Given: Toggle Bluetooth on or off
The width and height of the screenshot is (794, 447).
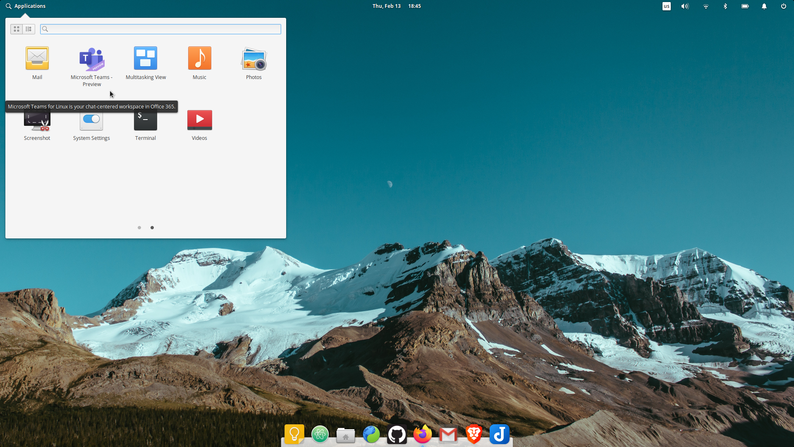Looking at the screenshot, I should click(726, 6).
